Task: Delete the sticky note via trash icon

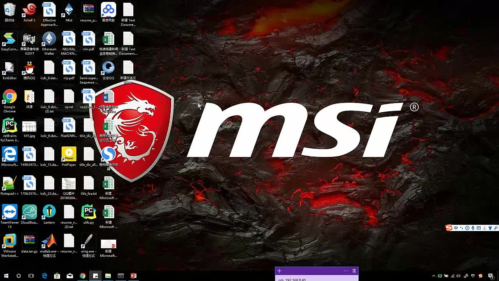Action: pos(354,271)
